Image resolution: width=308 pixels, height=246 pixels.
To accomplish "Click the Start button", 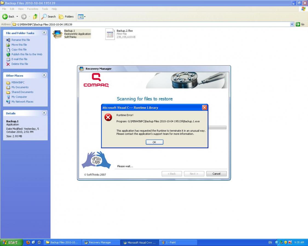I will click(11, 242).
